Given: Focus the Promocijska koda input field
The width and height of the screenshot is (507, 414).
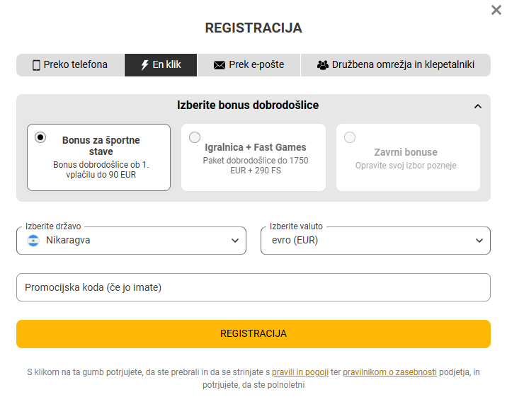Looking at the screenshot, I should pyautogui.click(x=253, y=287).
